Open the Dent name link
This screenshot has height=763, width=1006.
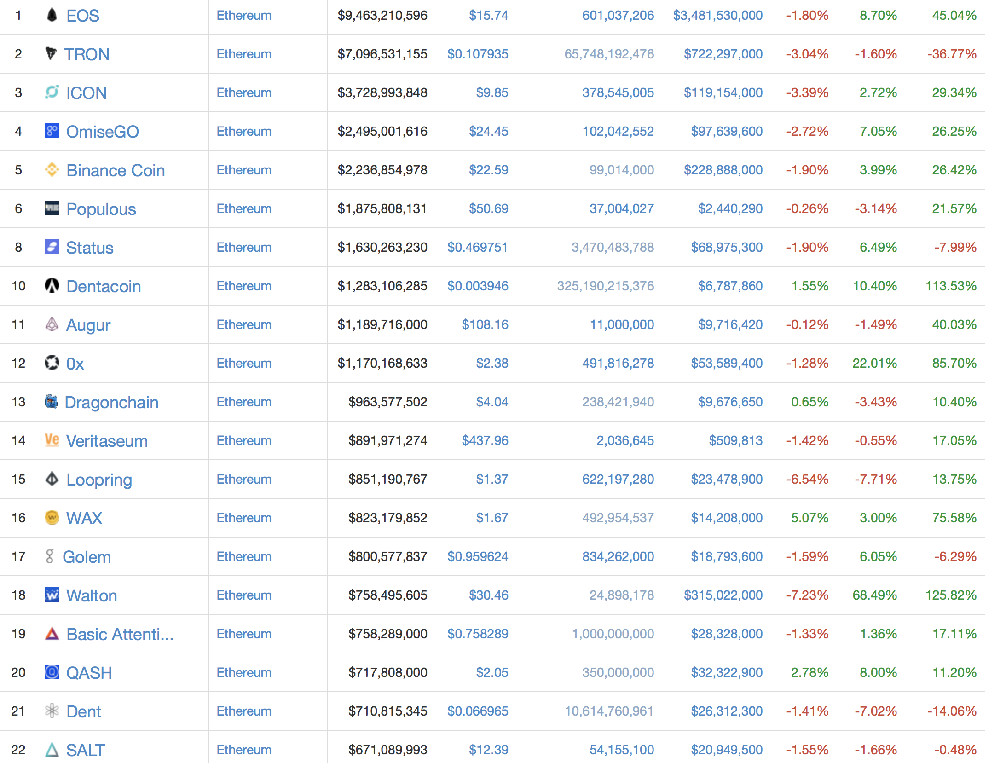tap(84, 711)
